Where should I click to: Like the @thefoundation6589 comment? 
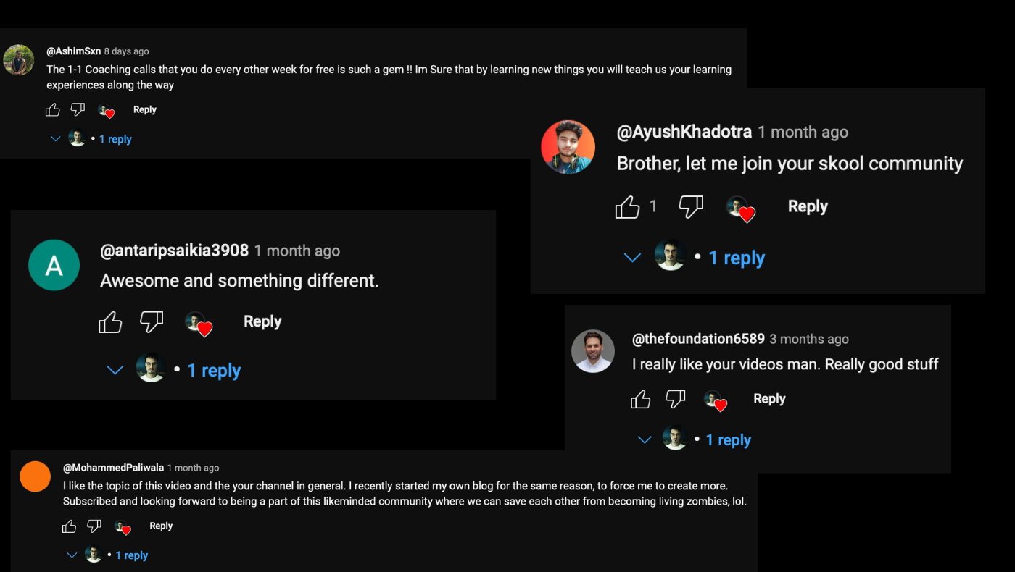tap(641, 399)
